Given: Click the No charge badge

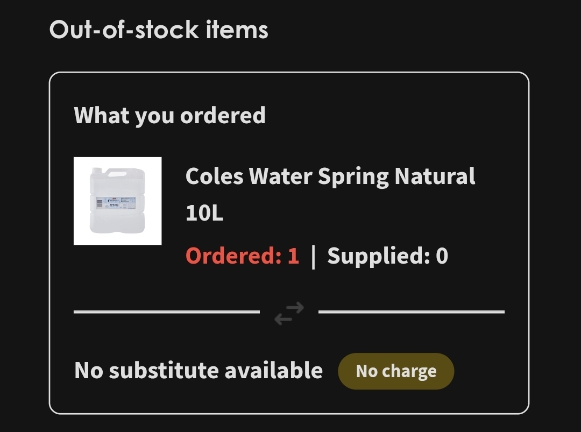Looking at the screenshot, I should point(396,371).
